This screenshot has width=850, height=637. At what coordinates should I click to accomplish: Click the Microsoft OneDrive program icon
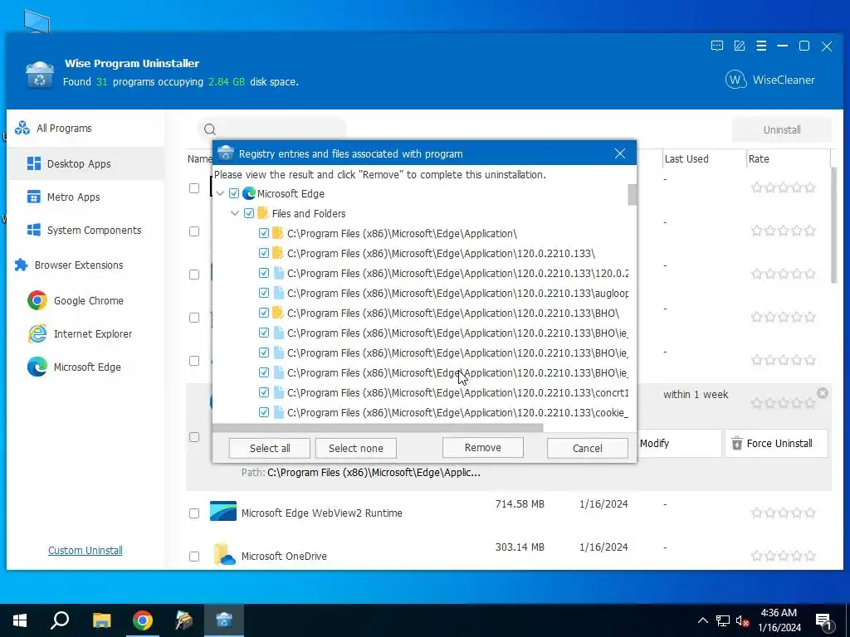click(x=224, y=555)
